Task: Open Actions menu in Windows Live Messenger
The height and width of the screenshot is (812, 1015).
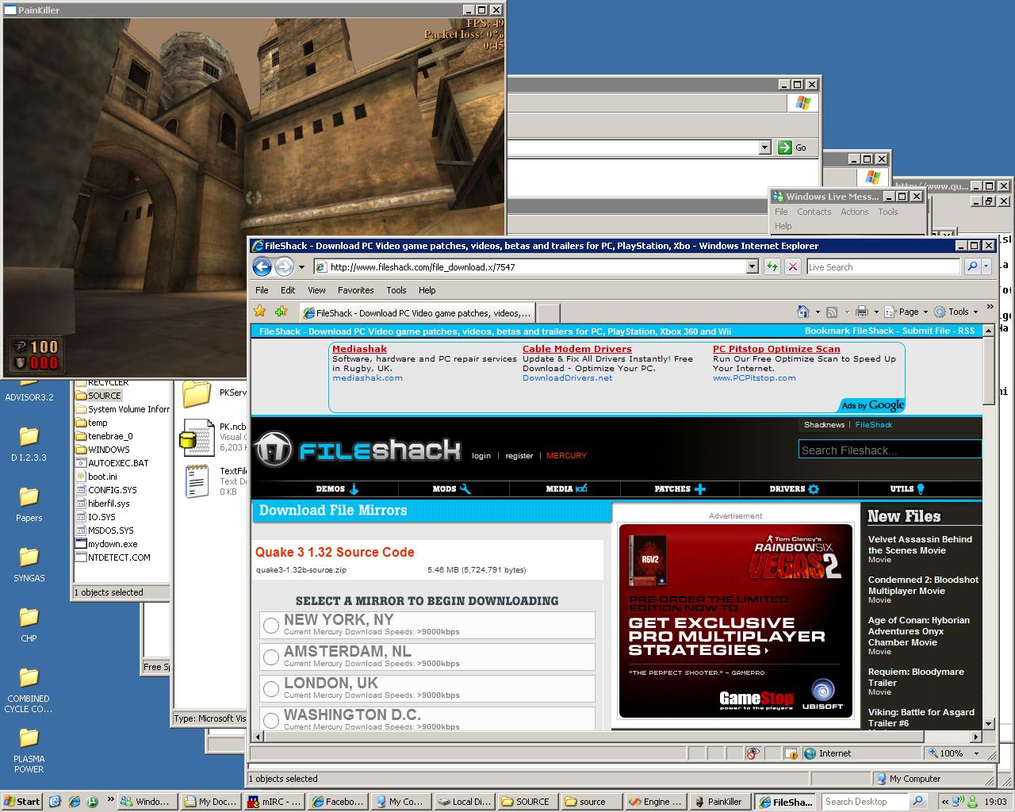Action: coord(854,212)
